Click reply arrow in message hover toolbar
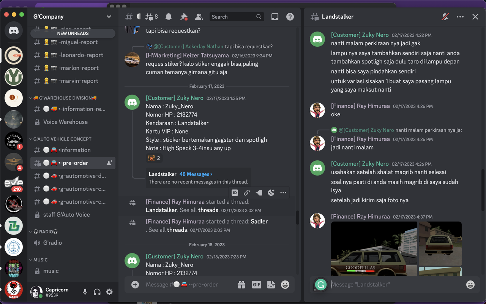The width and height of the screenshot is (486, 304). click(x=259, y=193)
